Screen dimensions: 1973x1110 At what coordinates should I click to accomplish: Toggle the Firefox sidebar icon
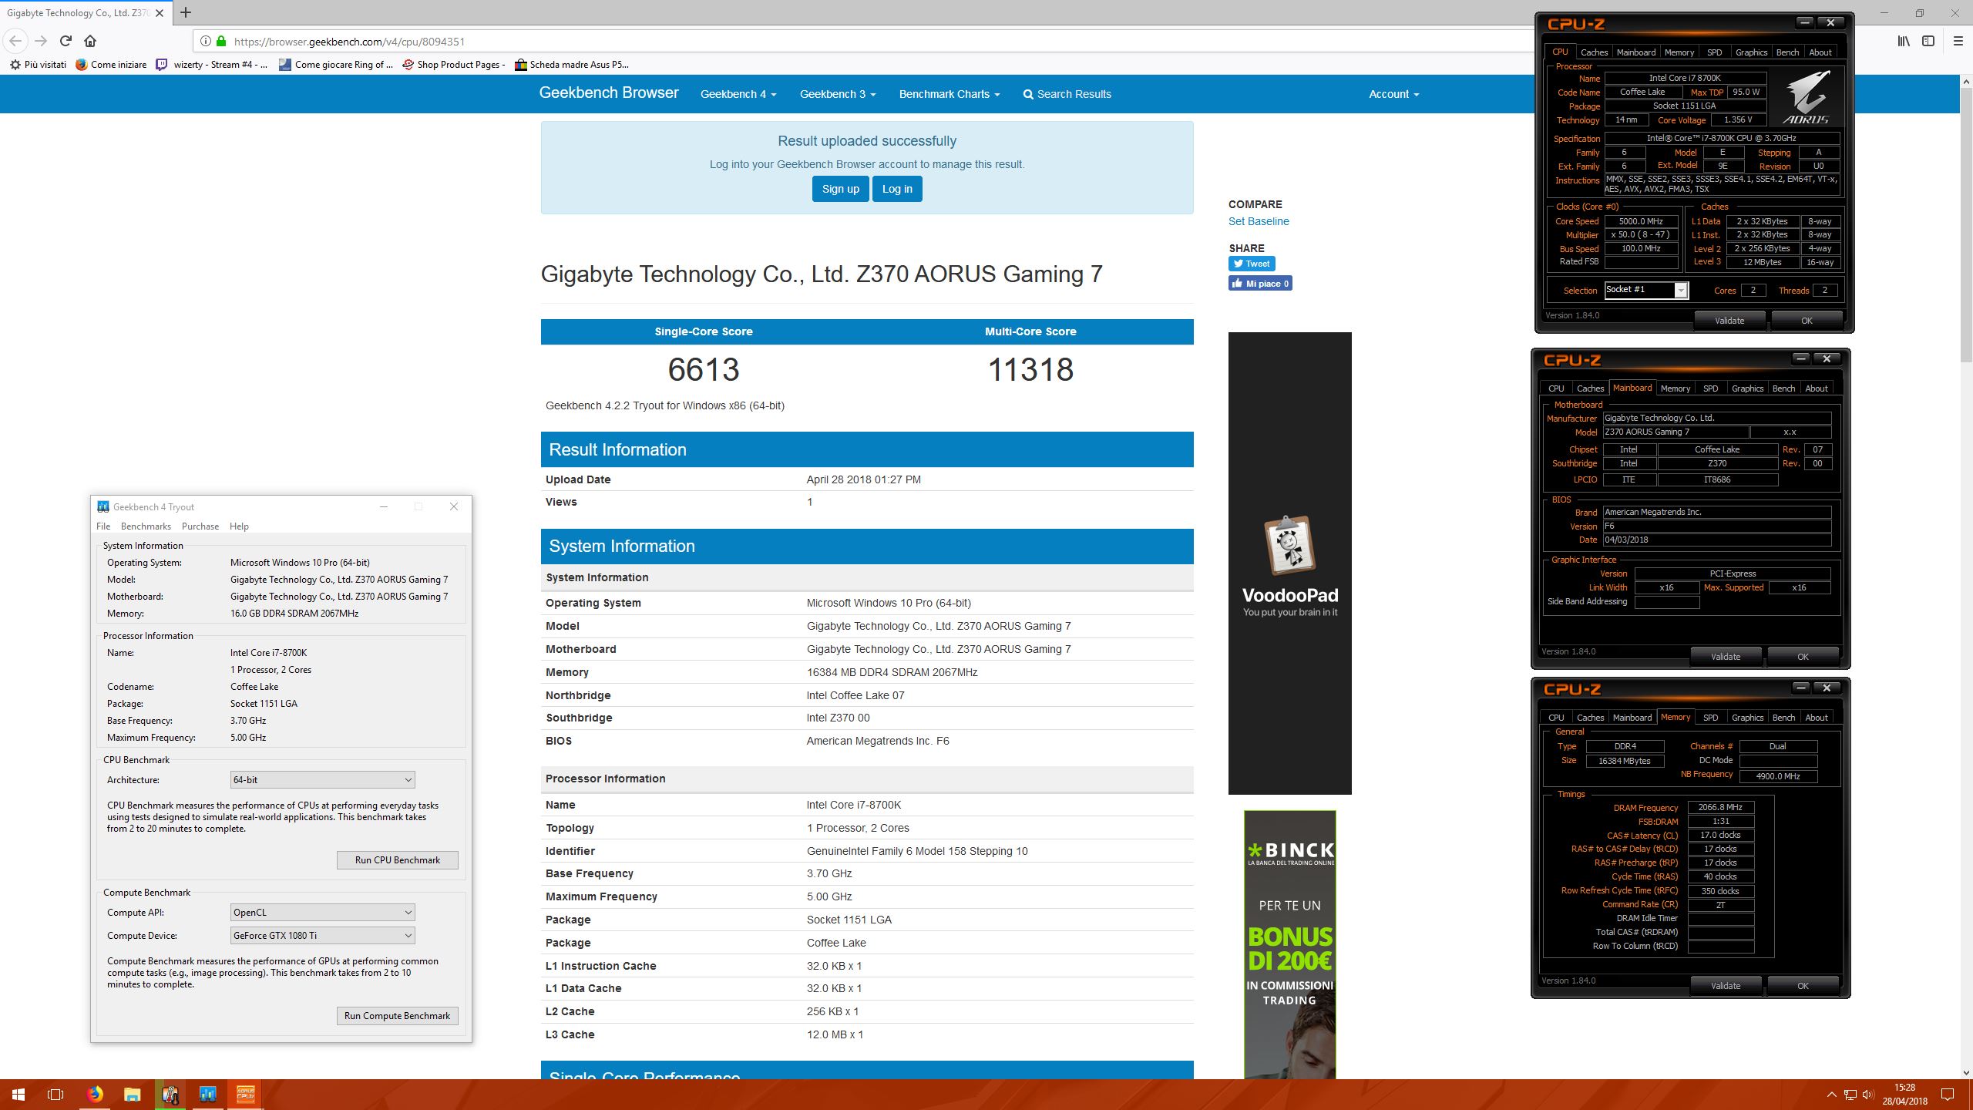[1928, 41]
